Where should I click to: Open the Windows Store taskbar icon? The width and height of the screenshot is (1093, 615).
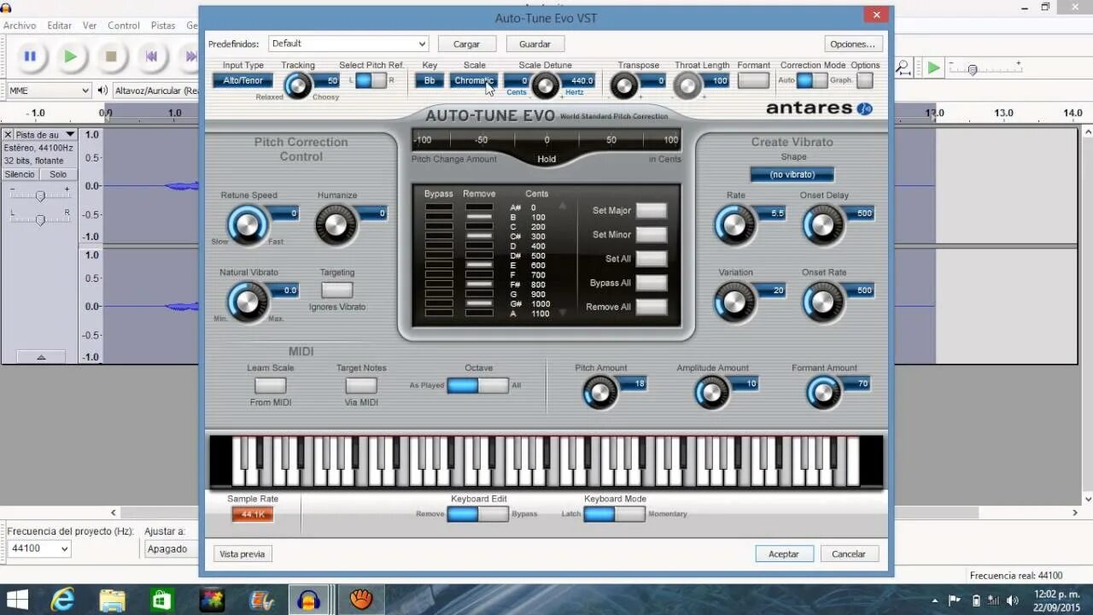tap(161, 600)
